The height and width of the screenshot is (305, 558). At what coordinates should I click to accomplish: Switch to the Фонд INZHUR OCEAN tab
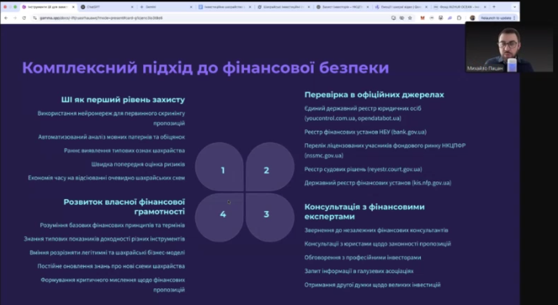click(460, 7)
